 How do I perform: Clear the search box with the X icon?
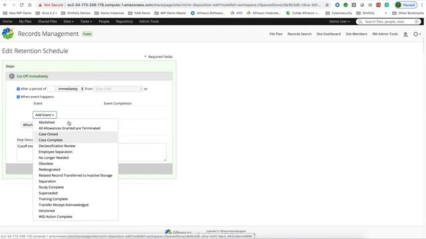tap(417, 22)
